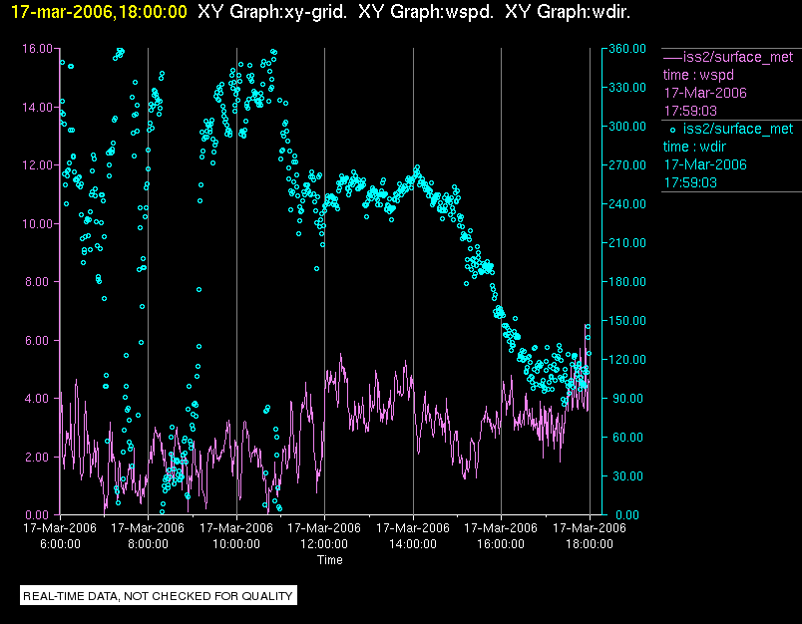Click the 180.00 wind direction axis label
The width and height of the screenshot is (802, 624).
(627, 281)
